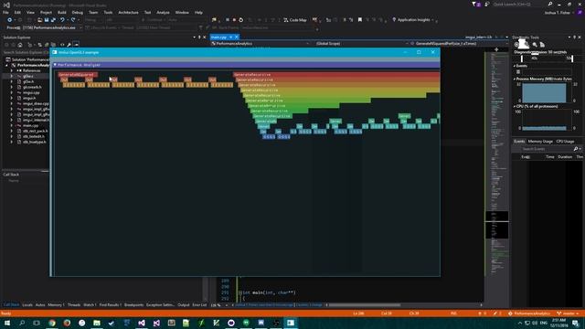Focus the Search Events field

(x=547, y=149)
